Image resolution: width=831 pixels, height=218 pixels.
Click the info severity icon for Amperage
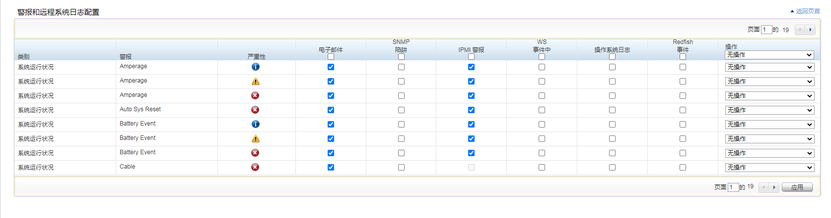coord(255,67)
